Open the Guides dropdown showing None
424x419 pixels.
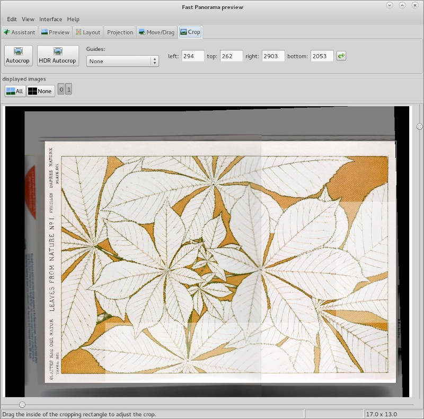[x=122, y=61]
